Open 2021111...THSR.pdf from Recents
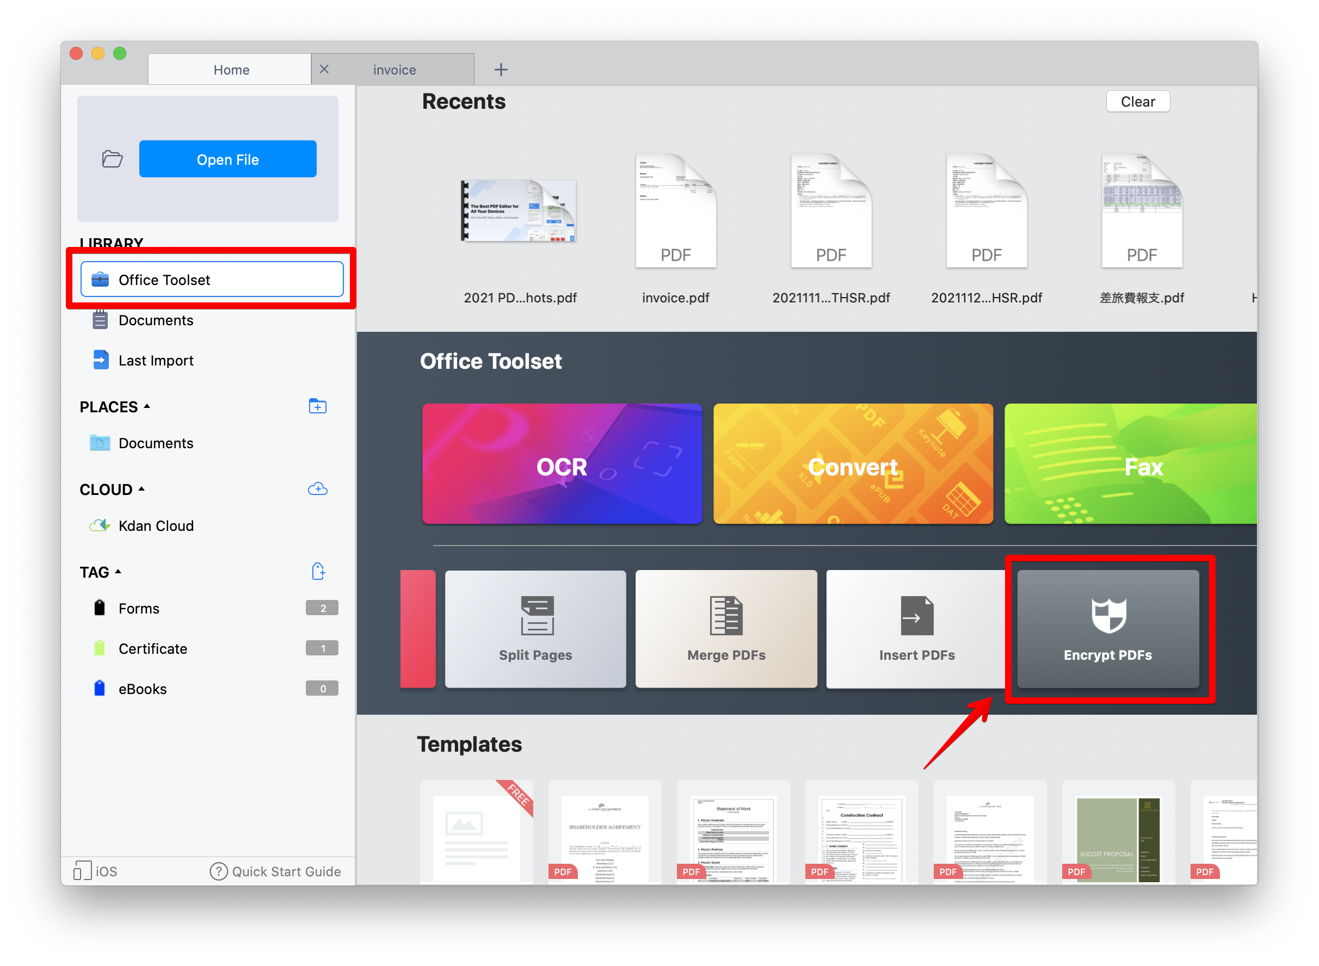Screen dimensions: 1319x966 click(x=831, y=210)
